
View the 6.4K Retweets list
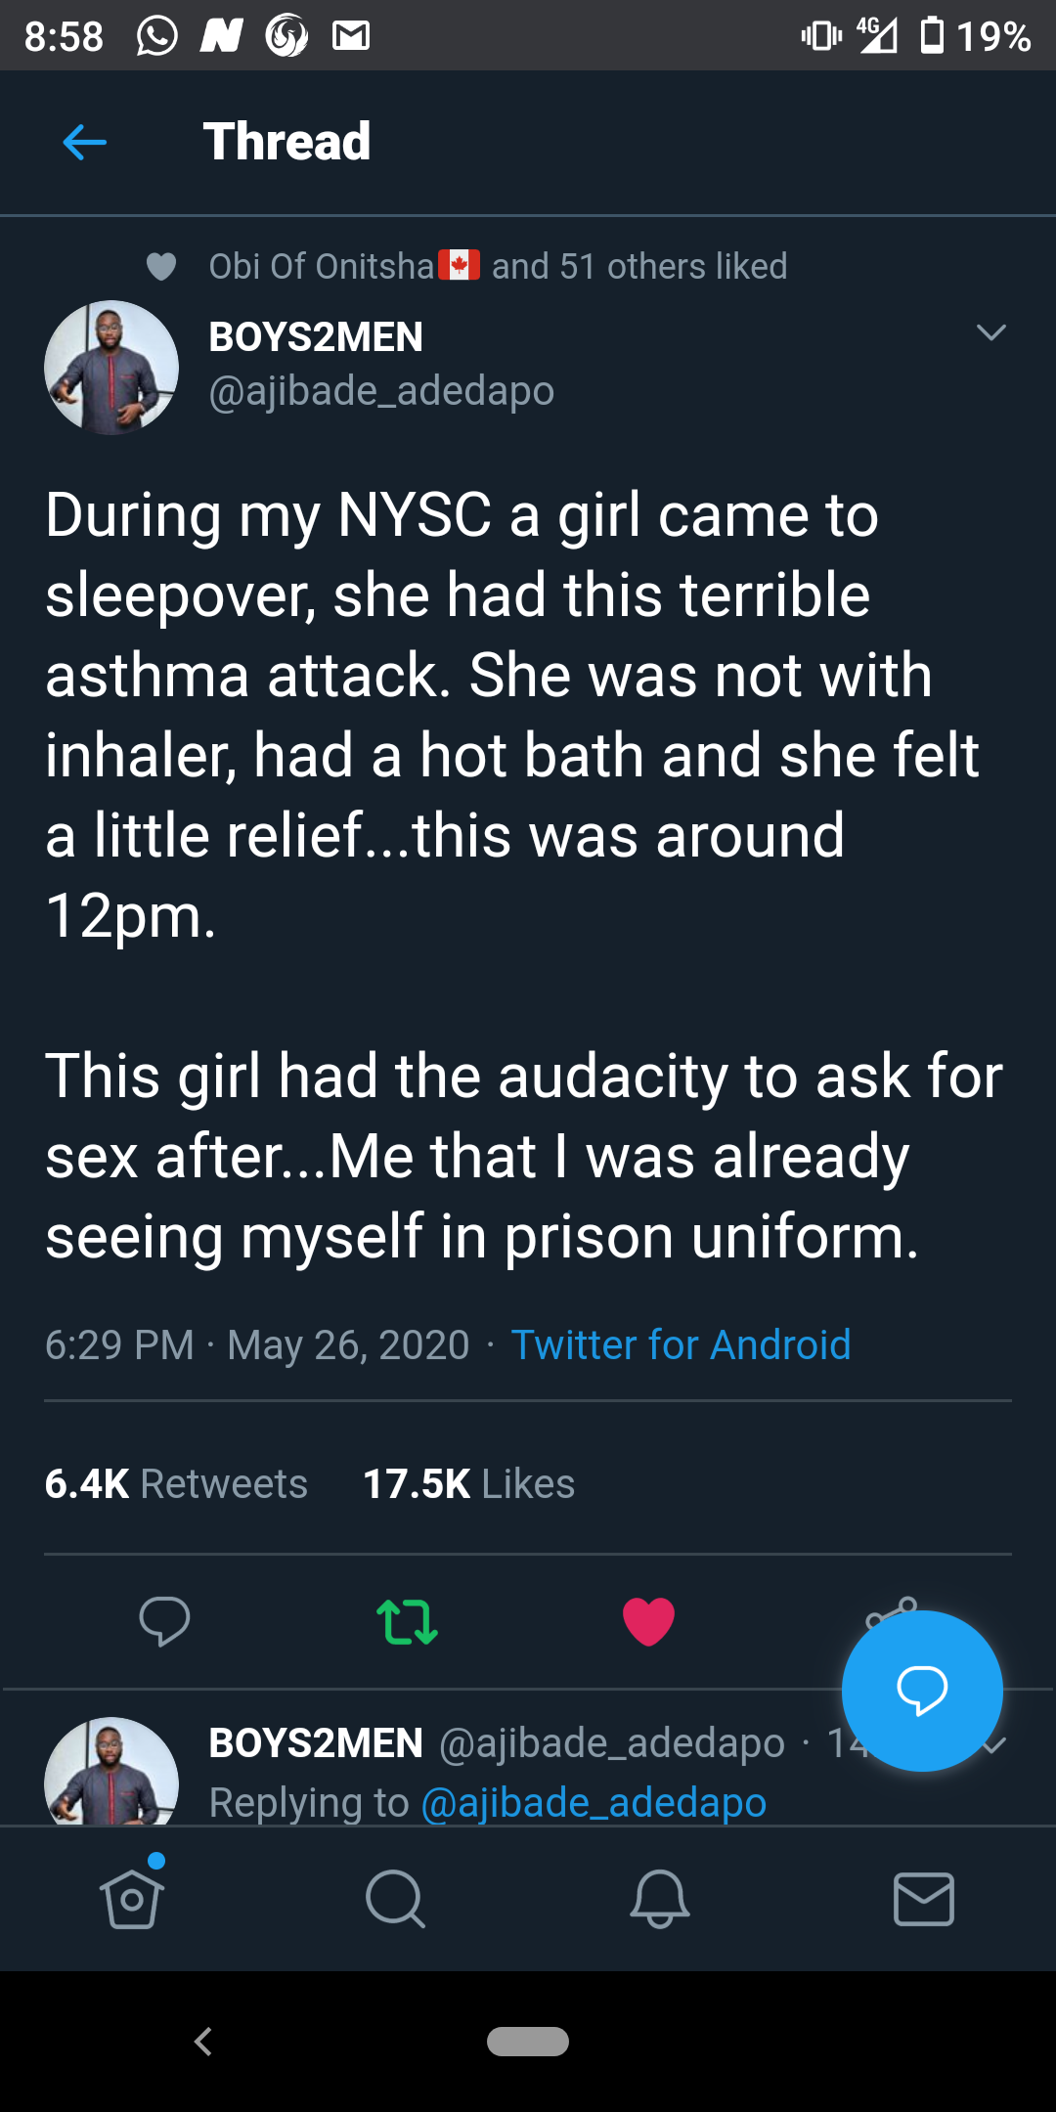coord(176,1484)
